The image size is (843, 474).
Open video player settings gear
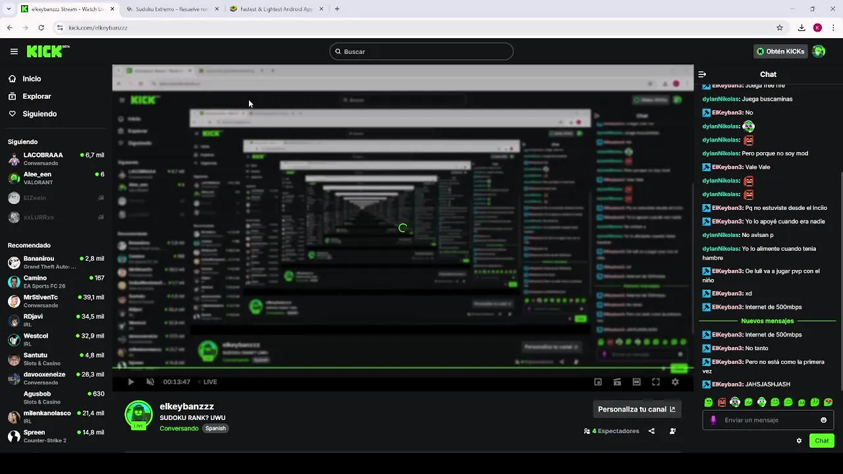coord(675,382)
